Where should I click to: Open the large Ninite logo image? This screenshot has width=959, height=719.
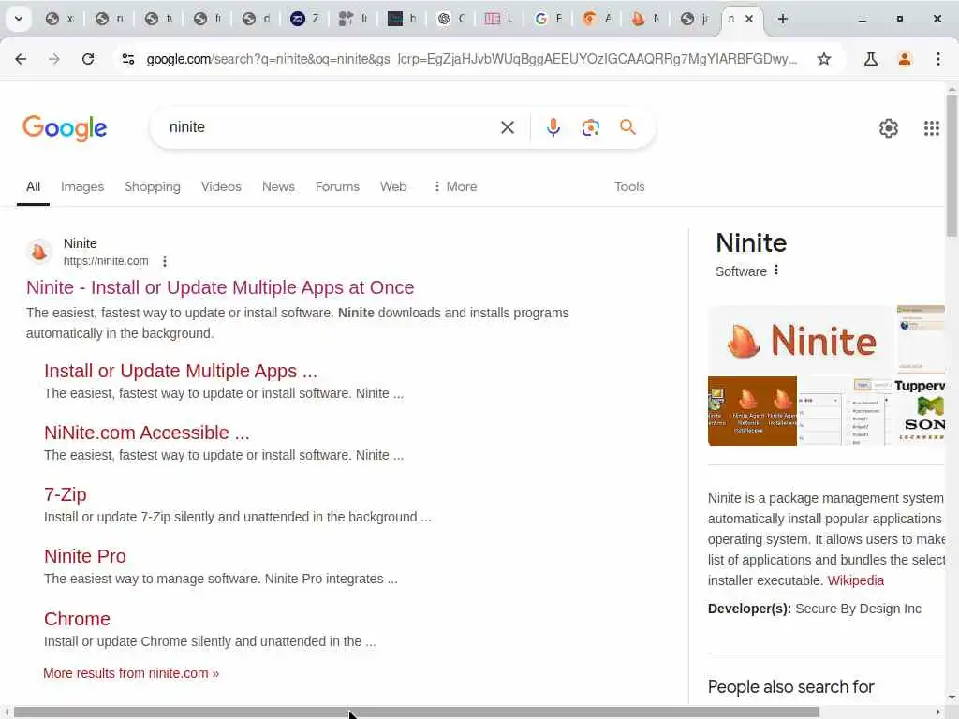802,341
